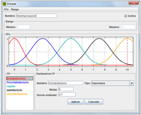Screen dimensions: 141x115
Task: Click the Media value field
Action: [66, 89]
